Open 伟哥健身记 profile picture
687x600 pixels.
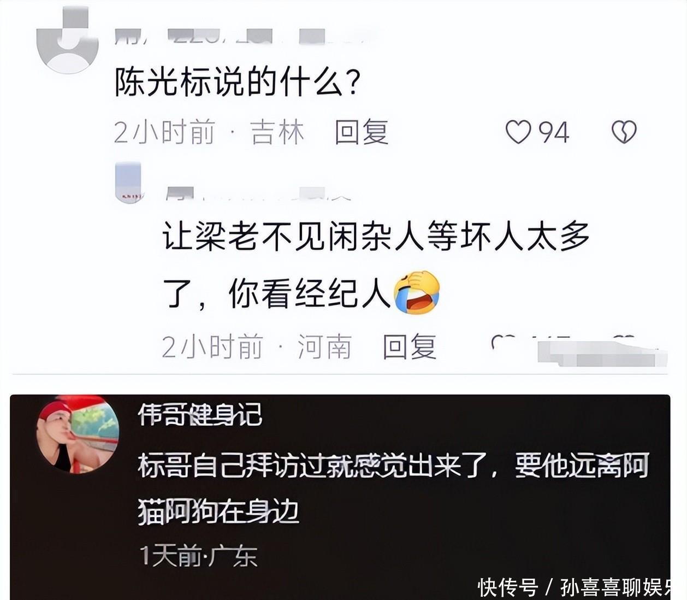(78, 434)
